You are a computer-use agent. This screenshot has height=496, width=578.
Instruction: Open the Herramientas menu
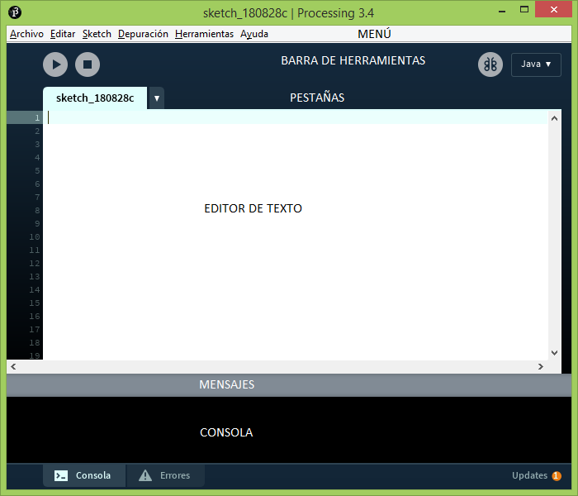coord(204,34)
